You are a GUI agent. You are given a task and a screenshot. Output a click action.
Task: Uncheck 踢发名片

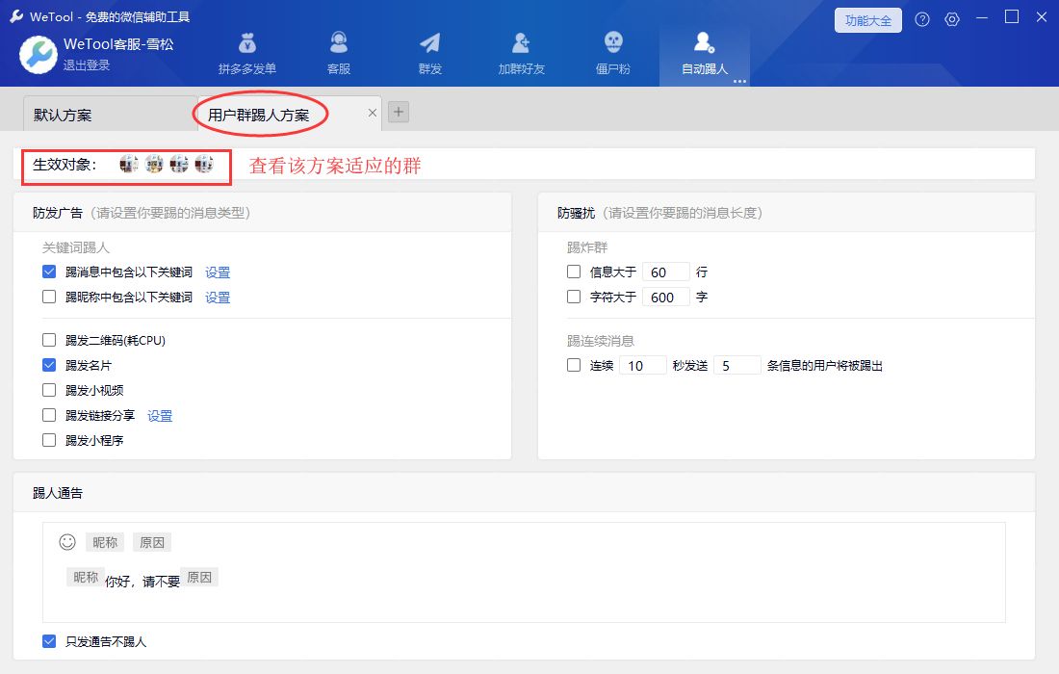point(49,365)
